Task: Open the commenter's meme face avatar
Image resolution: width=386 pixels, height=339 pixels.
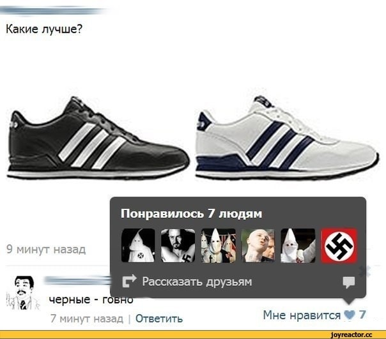Action: pyautogui.click(x=22, y=293)
